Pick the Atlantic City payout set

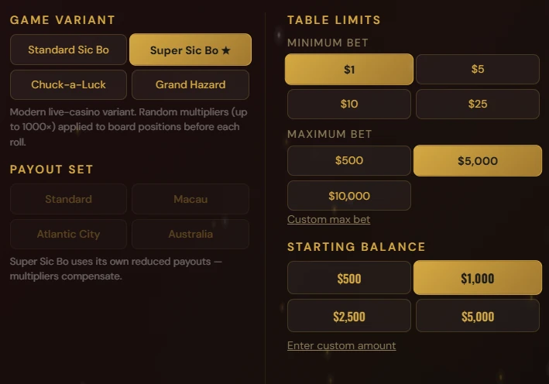(x=68, y=234)
